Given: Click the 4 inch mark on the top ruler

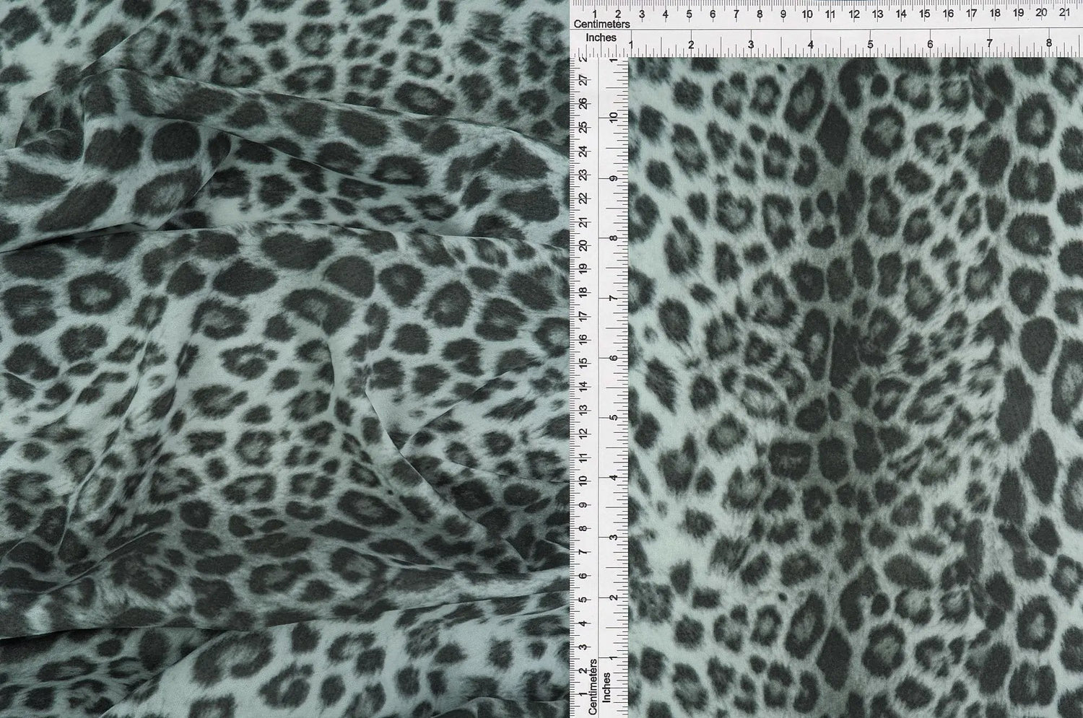Looking at the screenshot, I should [x=811, y=45].
